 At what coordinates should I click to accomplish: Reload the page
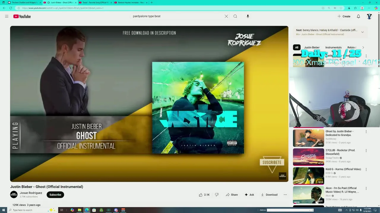11,8
